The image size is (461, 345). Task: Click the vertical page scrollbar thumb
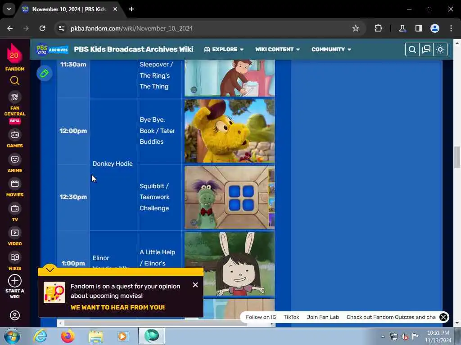tap(457, 157)
